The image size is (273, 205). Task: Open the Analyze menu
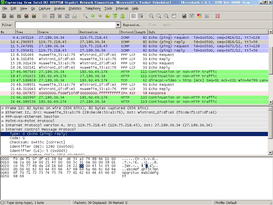(x=59, y=8)
